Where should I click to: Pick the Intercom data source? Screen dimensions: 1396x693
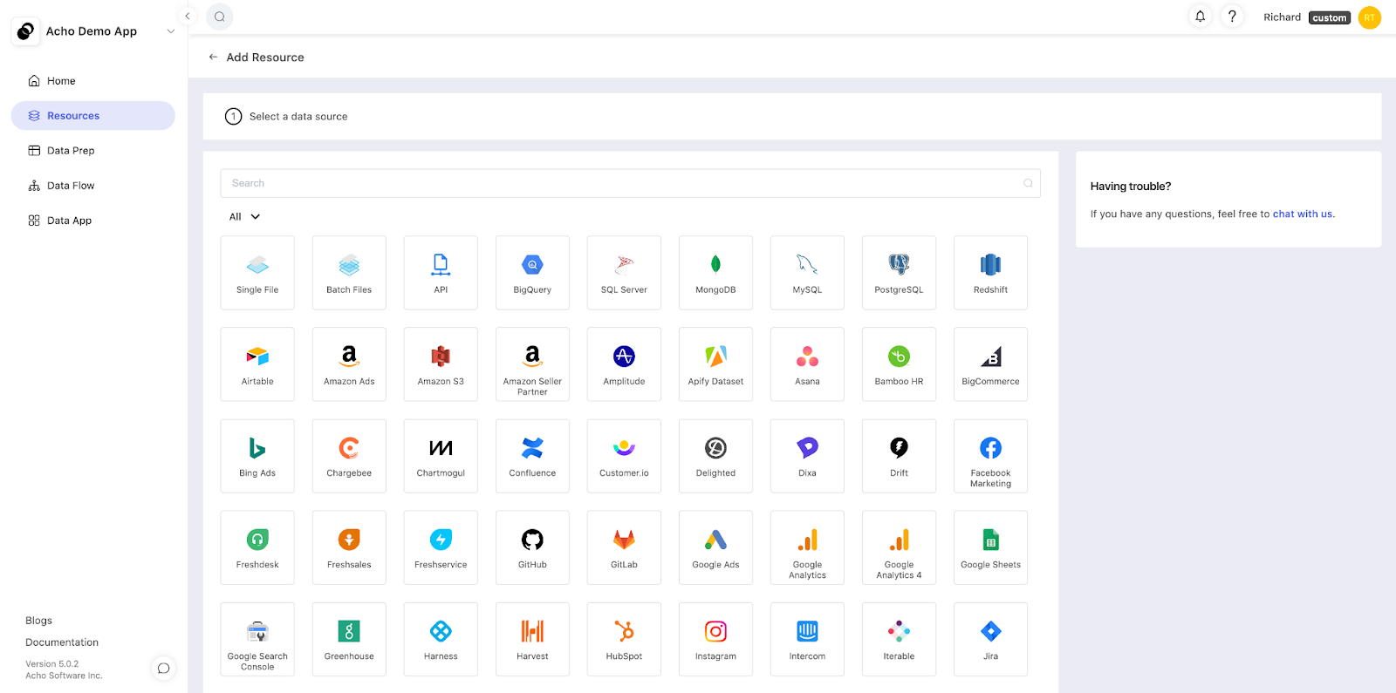[x=807, y=639]
